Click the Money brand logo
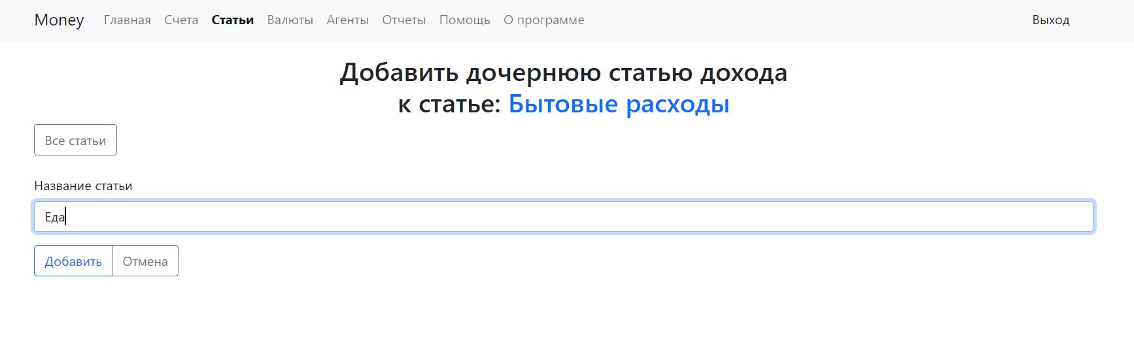 59,20
